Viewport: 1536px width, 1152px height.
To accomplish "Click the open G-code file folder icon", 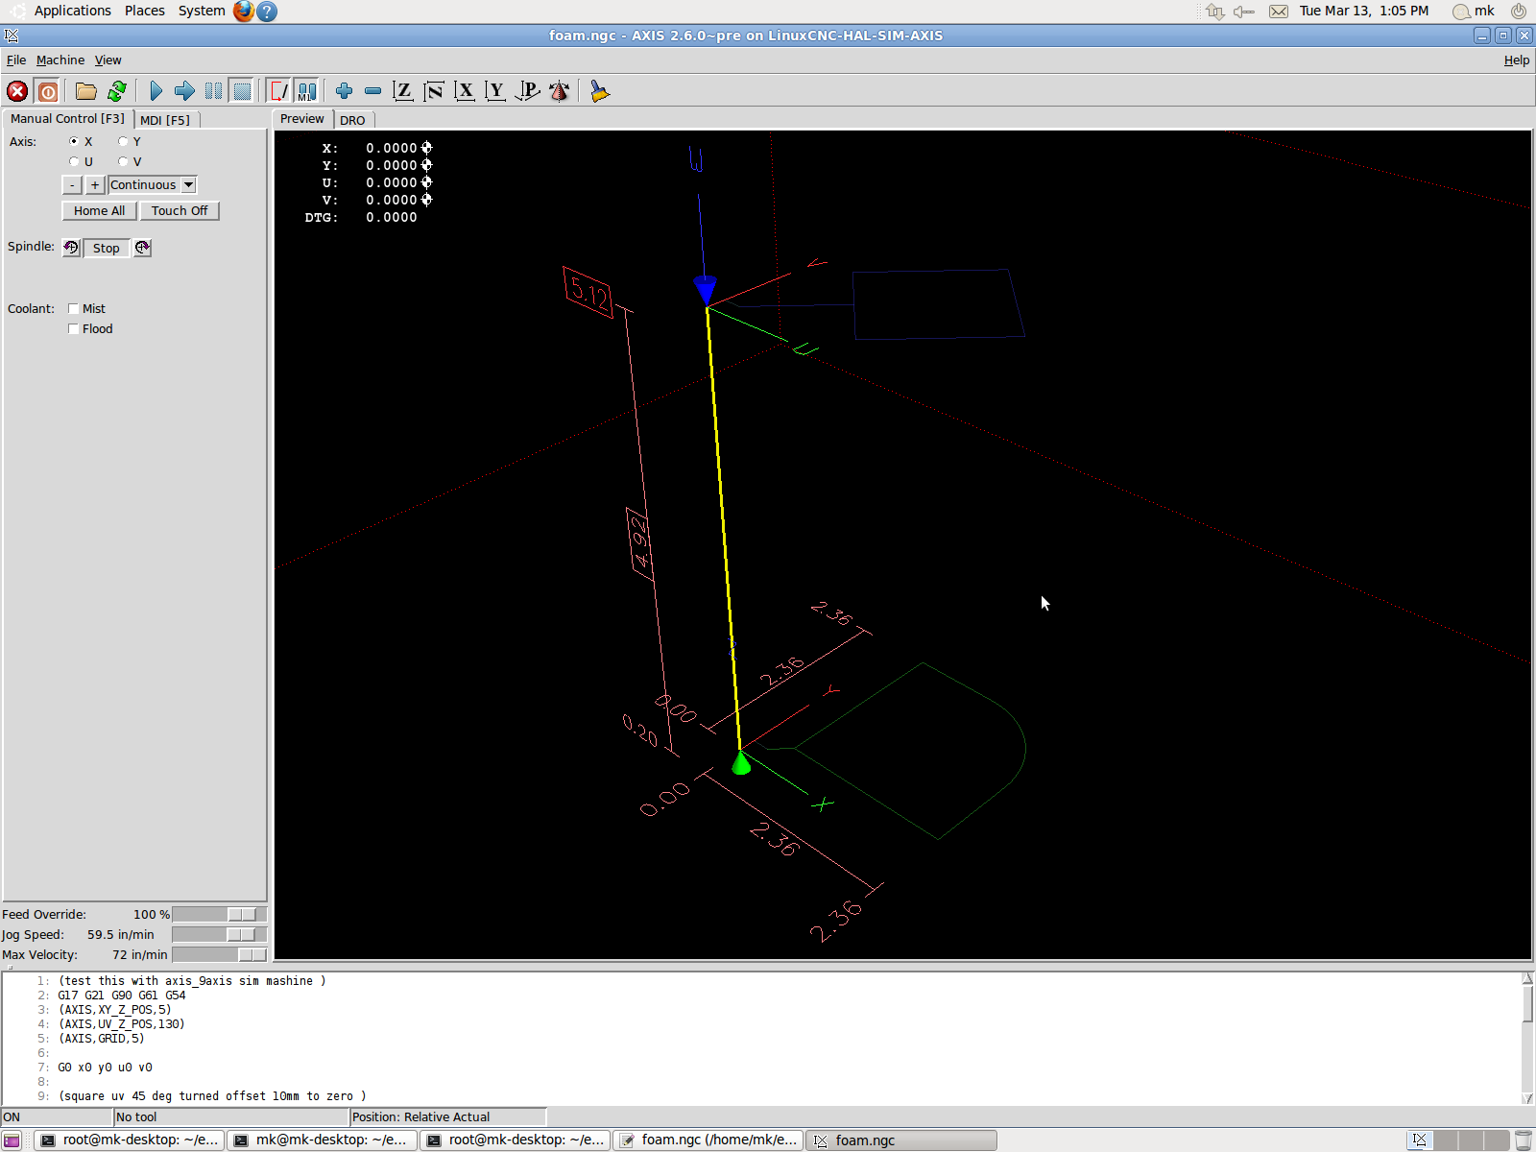I will coord(86,91).
